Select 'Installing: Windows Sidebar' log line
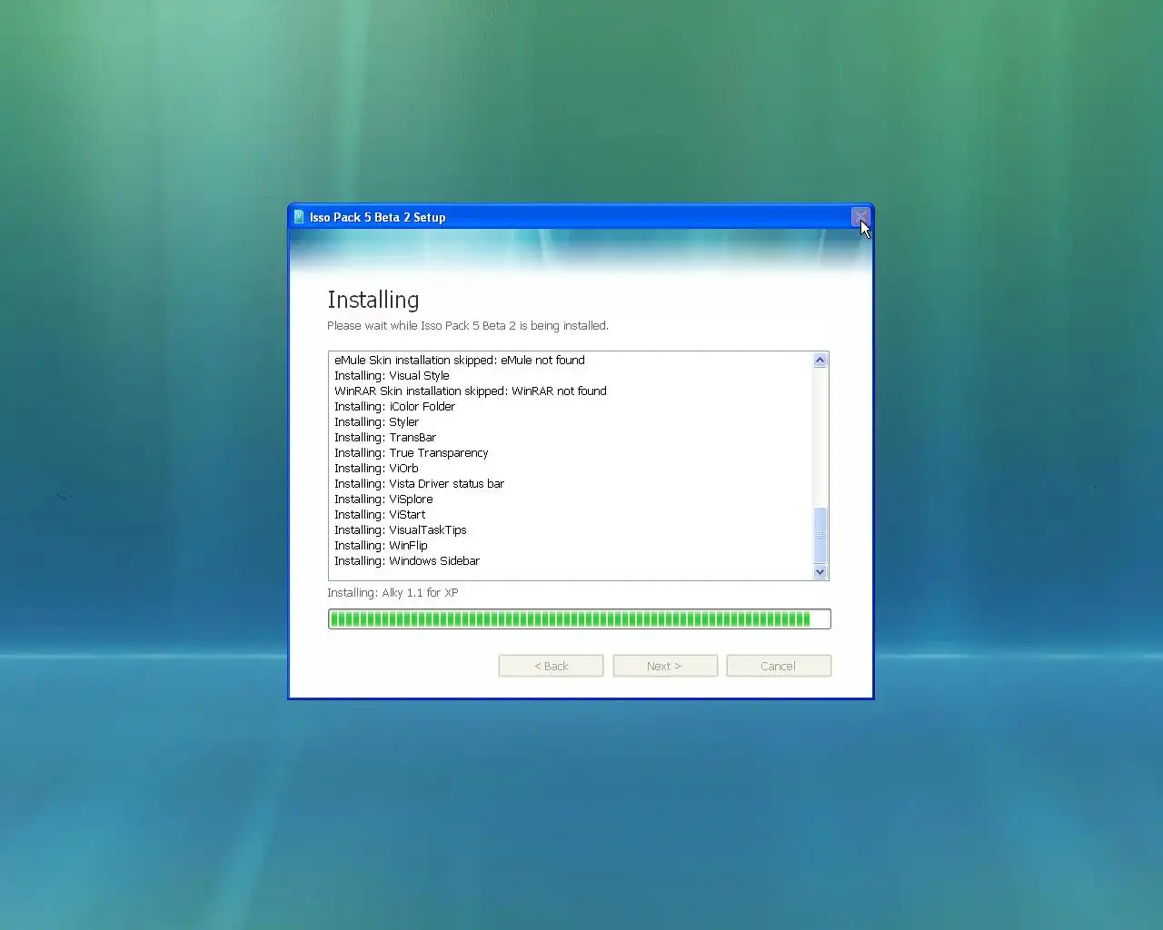The image size is (1163, 930). pyautogui.click(x=407, y=561)
